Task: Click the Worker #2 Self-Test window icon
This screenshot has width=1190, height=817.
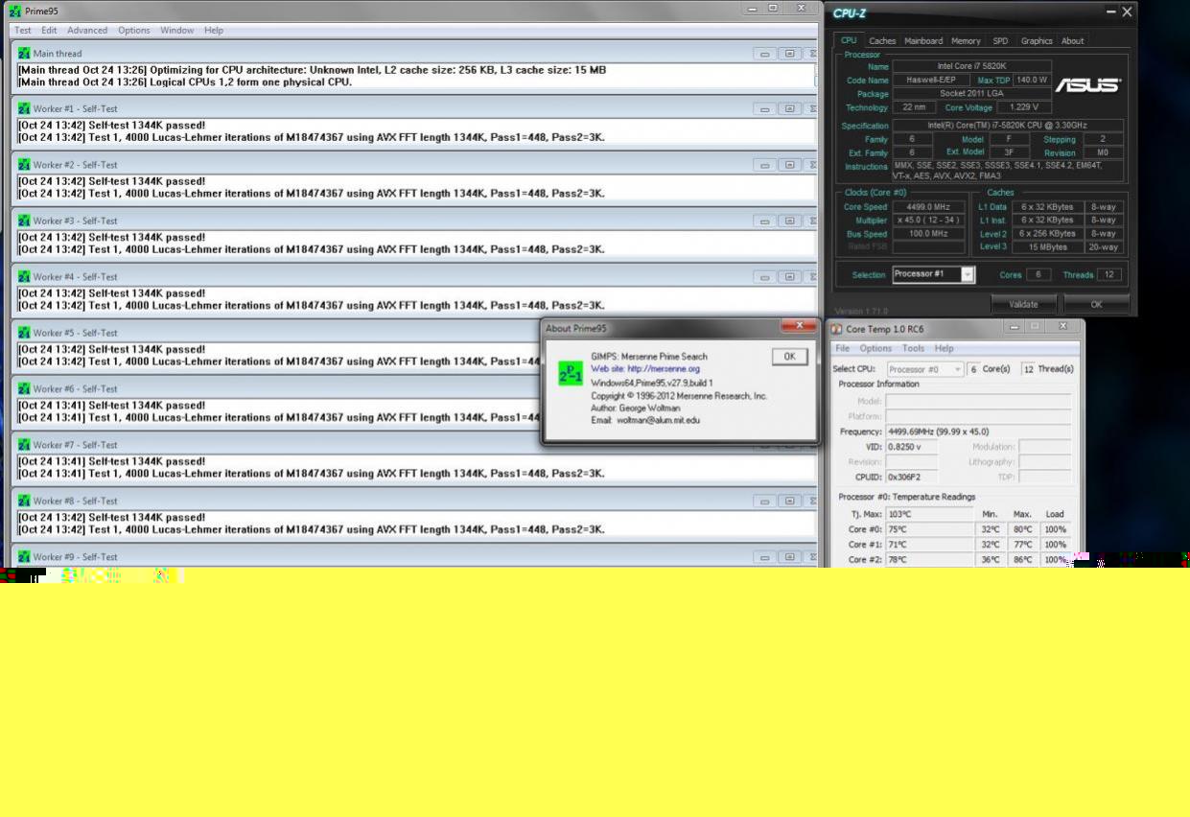Action: pyautogui.click(x=24, y=165)
